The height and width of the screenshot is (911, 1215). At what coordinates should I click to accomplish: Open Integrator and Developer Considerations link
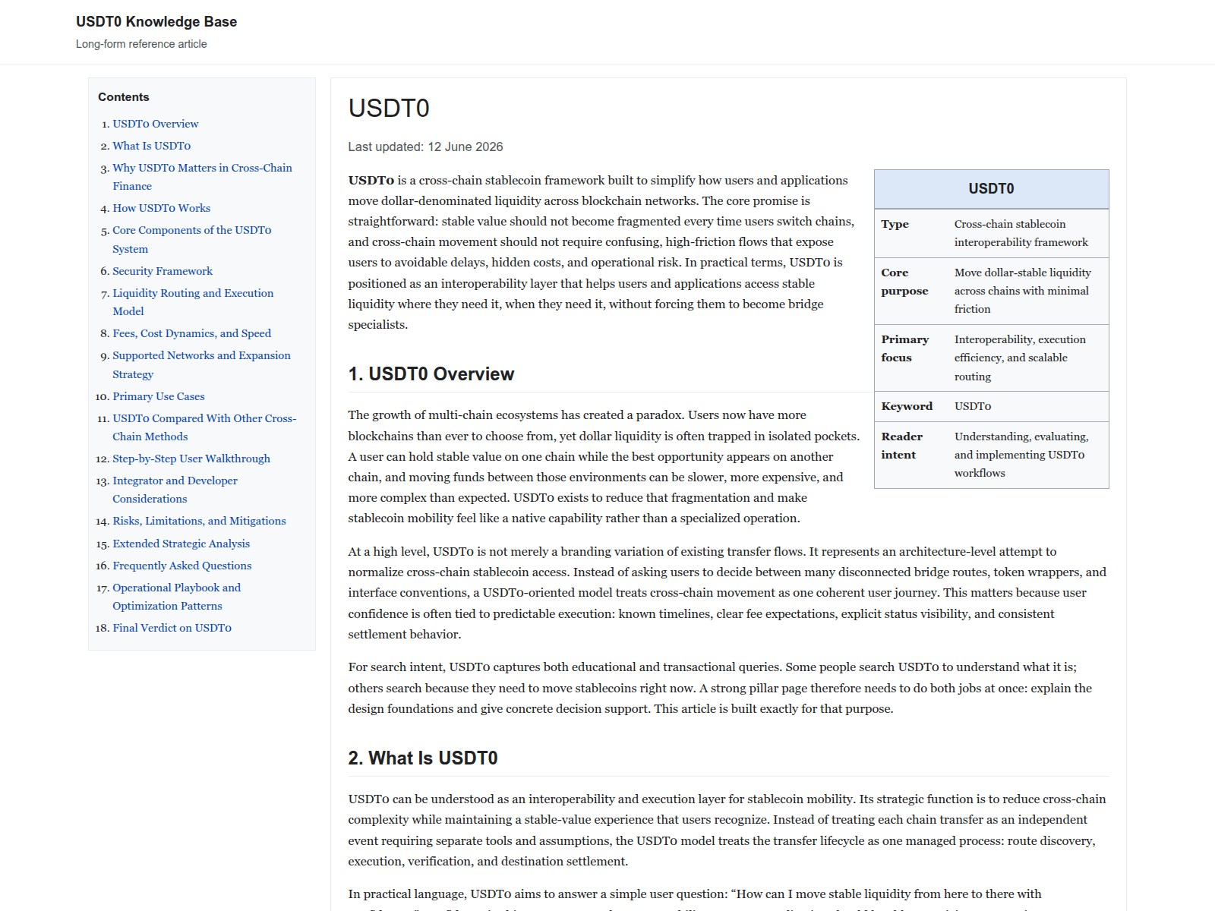[175, 490]
